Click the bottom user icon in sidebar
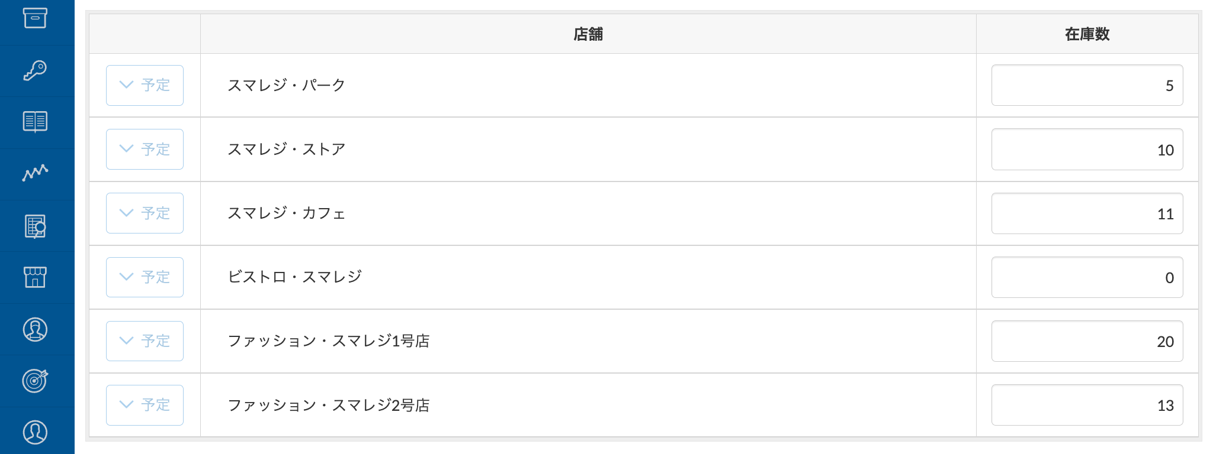The image size is (1213, 454). pos(35,432)
